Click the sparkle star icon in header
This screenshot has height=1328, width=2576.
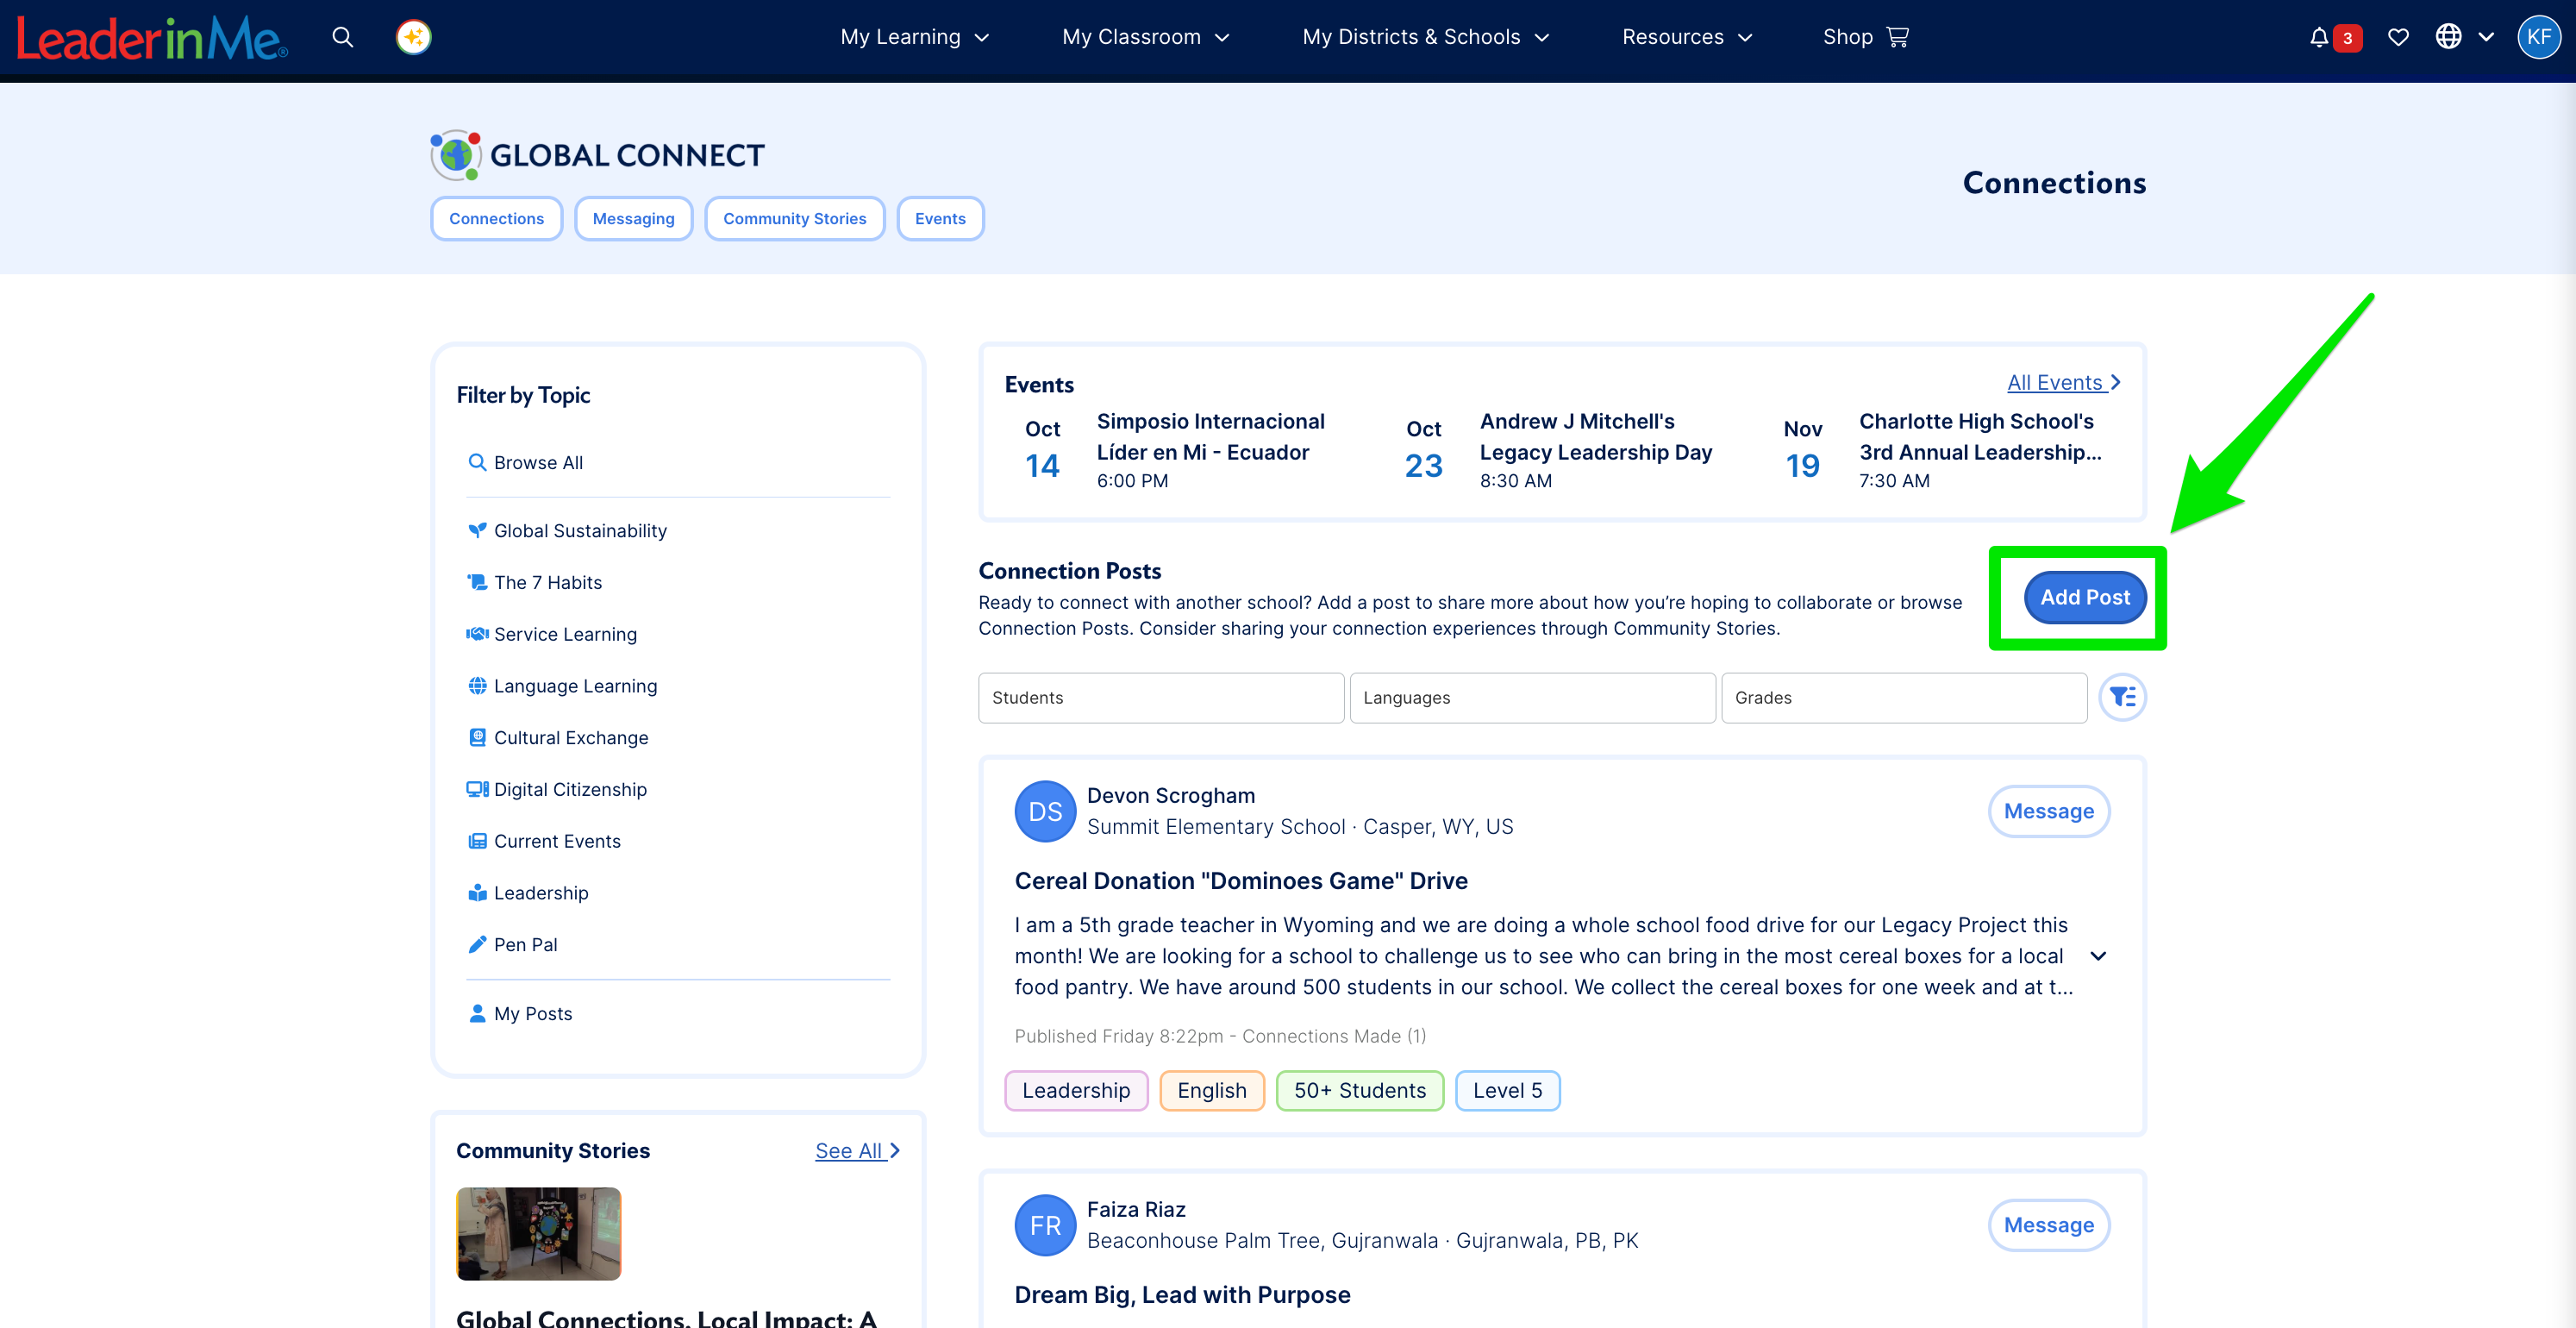(413, 38)
